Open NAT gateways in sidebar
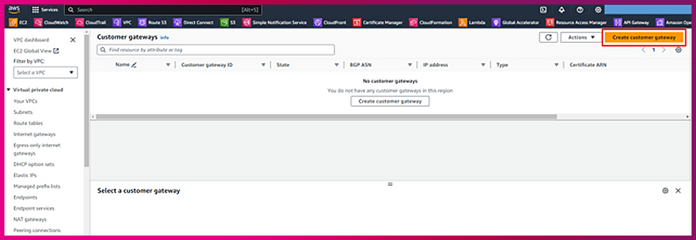The width and height of the screenshot is (696, 240). coord(30,220)
